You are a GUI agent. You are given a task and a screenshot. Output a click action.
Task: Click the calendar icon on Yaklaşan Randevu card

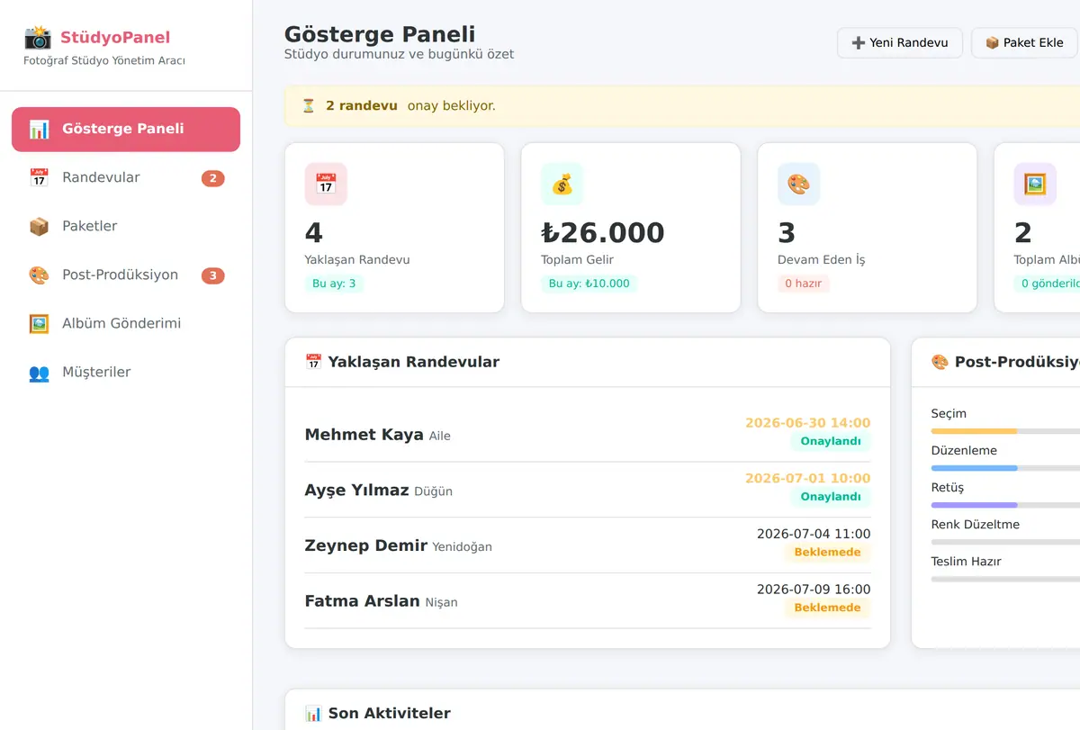pyautogui.click(x=326, y=184)
